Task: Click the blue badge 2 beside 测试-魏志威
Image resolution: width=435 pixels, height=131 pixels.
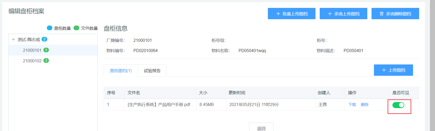Action: (x=44, y=39)
